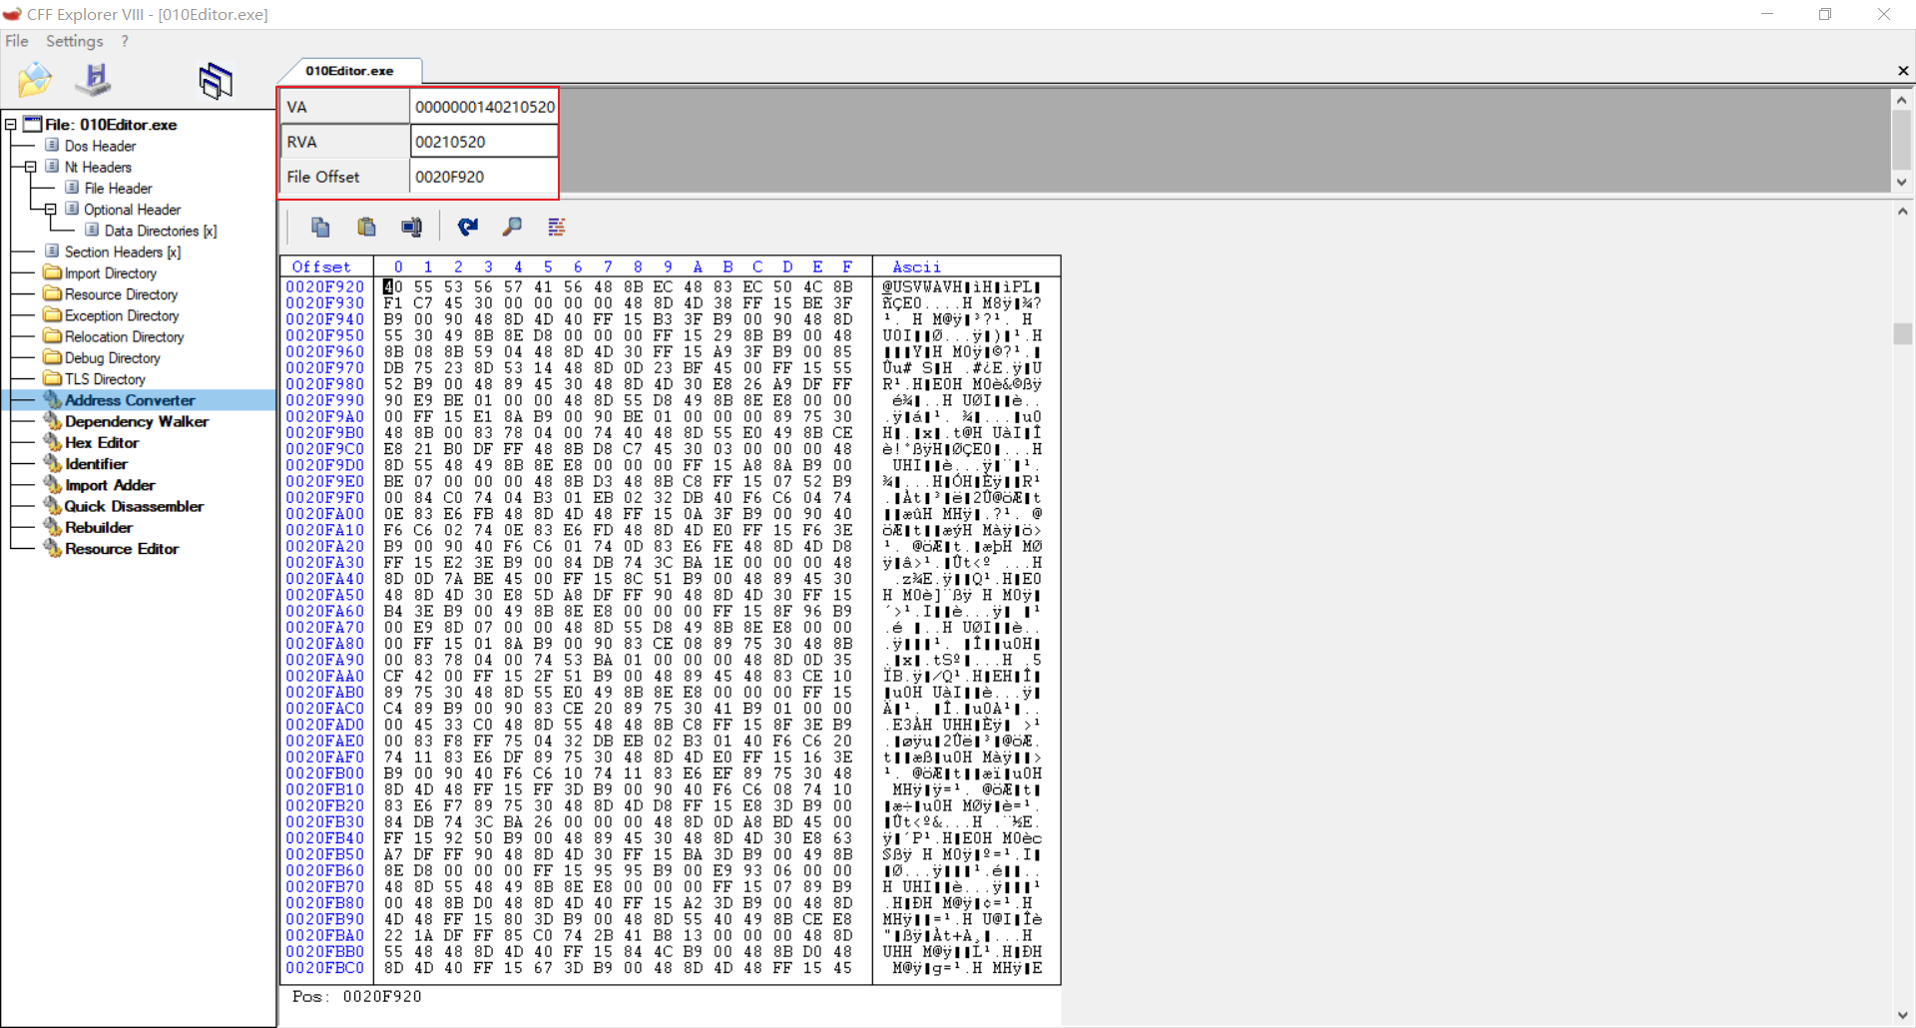The image size is (1916, 1028).
Task: Open the File menu
Action: tap(17, 41)
